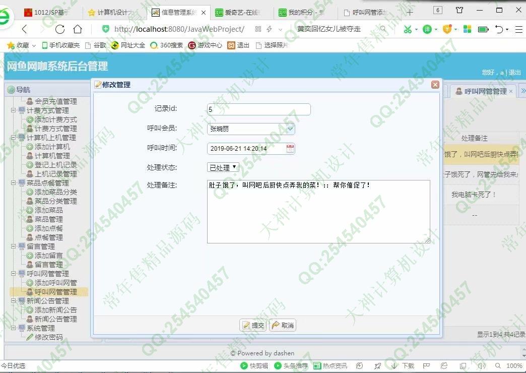Click the 提交 submit button
Image resolution: width=526 pixels, height=373 pixels.
coord(253,325)
